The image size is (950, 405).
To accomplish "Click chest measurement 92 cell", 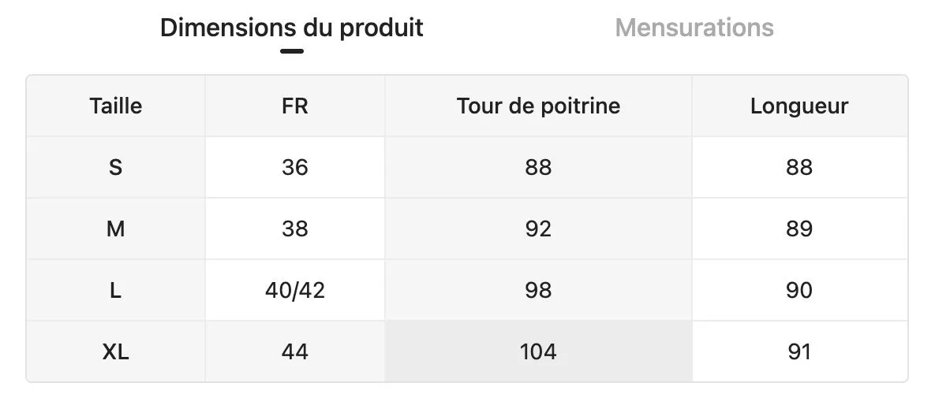I will tap(538, 229).
